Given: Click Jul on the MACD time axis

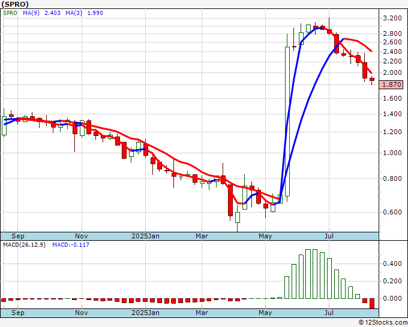Looking at the screenshot, I should tap(329, 313).
